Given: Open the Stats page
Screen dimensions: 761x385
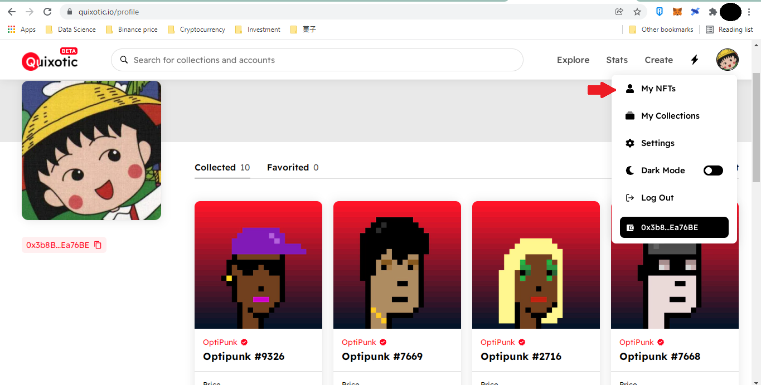Looking at the screenshot, I should coord(617,60).
